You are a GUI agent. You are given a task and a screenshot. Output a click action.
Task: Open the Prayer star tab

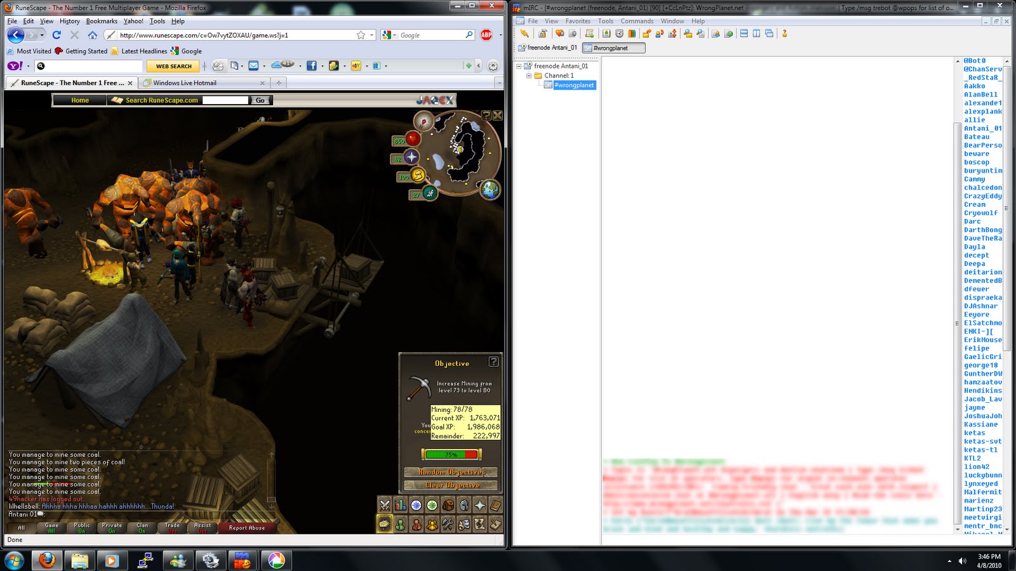click(479, 505)
